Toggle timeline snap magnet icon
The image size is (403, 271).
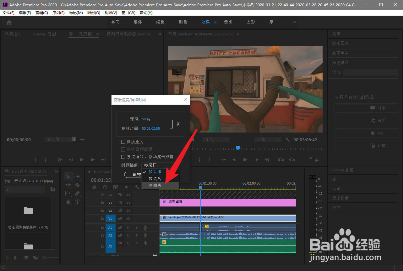(x=105, y=187)
